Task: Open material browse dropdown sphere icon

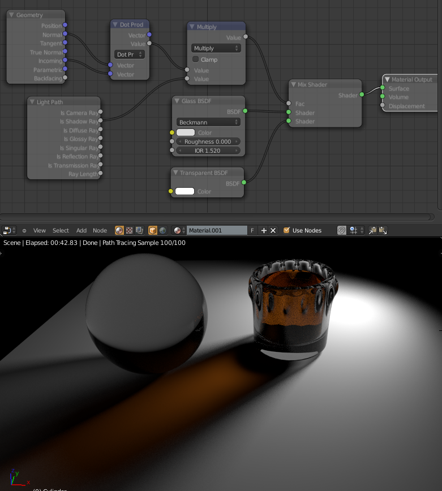Action: click(179, 230)
